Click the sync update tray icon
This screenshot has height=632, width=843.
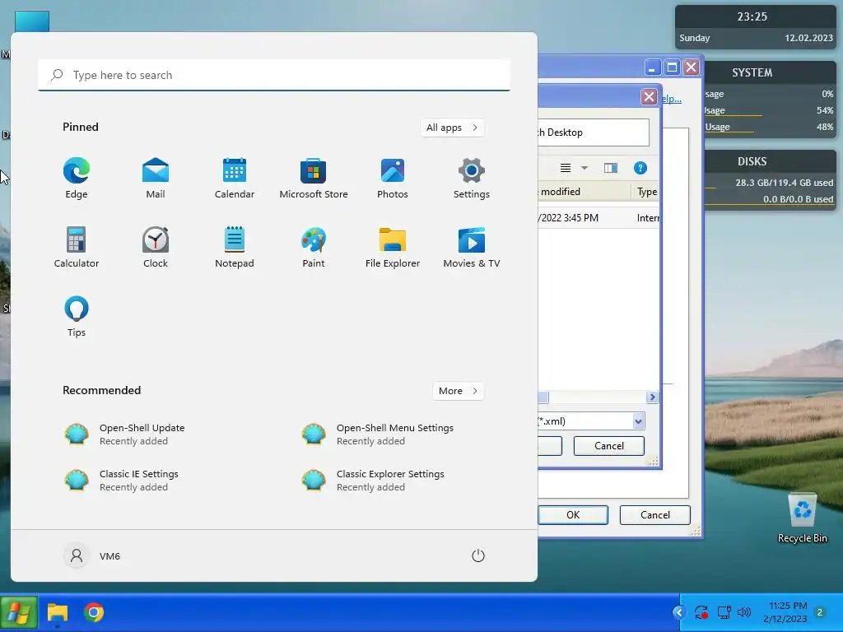point(701,612)
